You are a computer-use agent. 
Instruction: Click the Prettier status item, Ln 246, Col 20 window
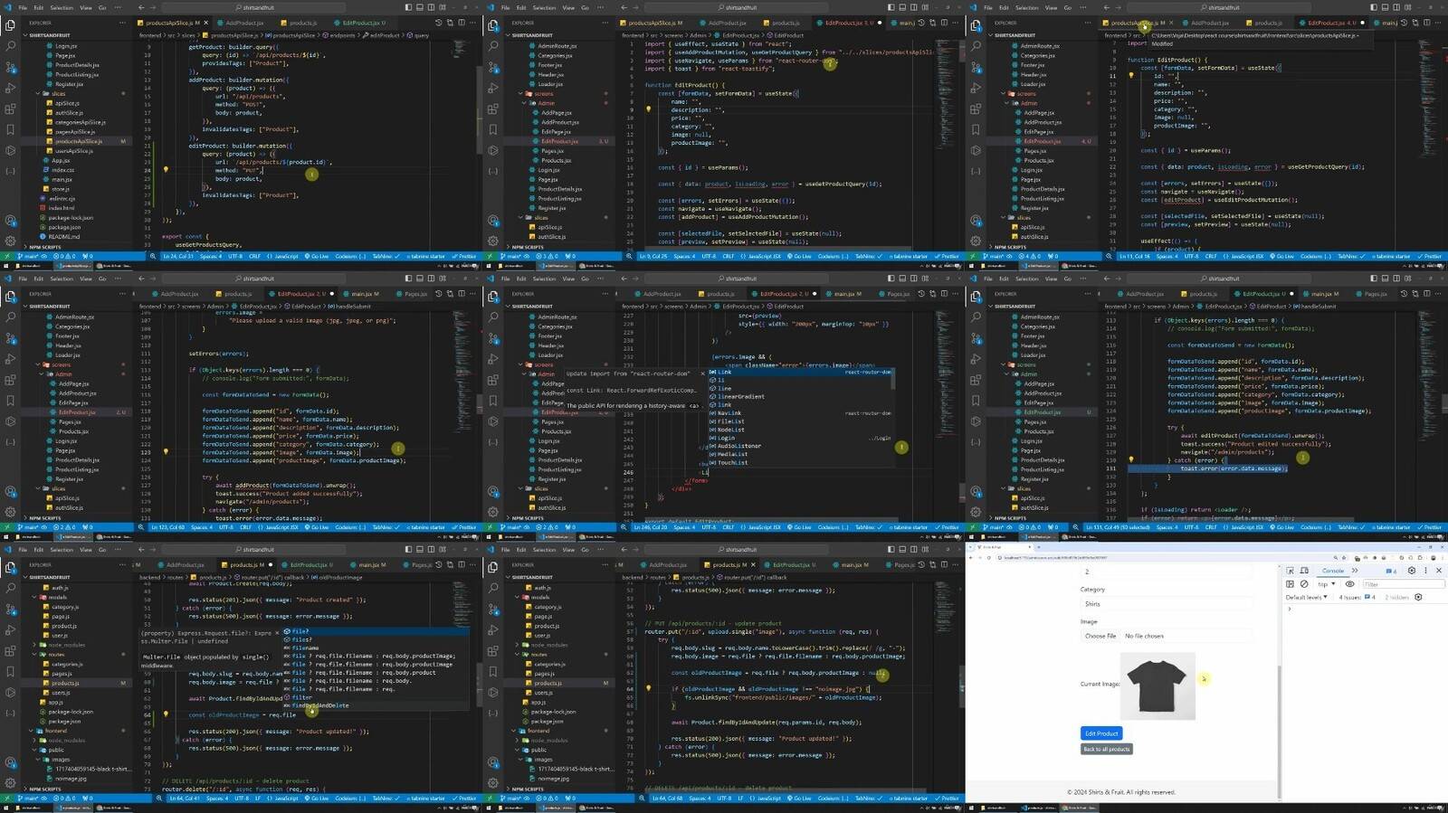coord(946,527)
